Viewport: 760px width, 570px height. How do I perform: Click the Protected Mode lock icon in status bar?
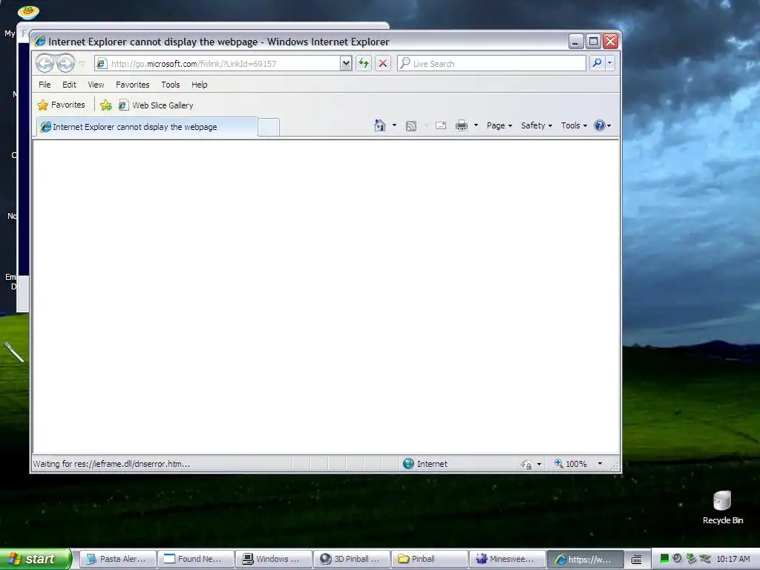tap(526, 465)
